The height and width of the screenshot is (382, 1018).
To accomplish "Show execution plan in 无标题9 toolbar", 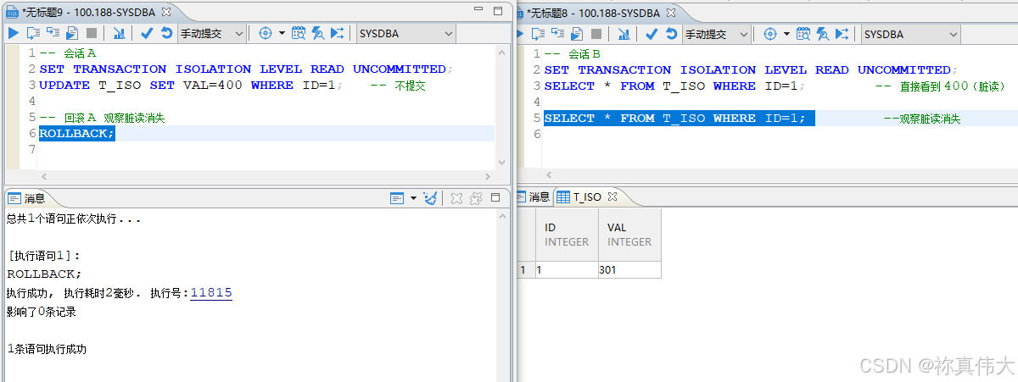I will click(x=119, y=34).
